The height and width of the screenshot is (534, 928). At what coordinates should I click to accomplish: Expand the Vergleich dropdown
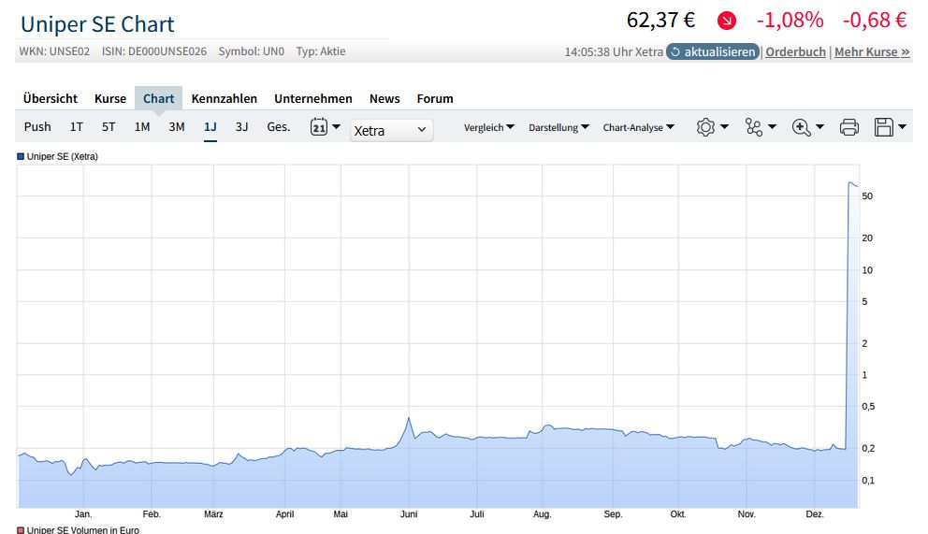[x=489, y=127]
